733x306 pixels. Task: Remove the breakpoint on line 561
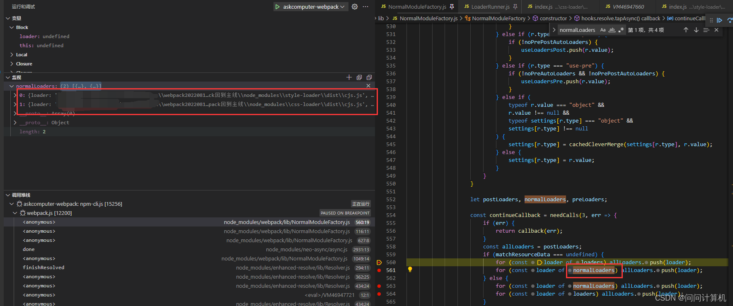point(379,270)
